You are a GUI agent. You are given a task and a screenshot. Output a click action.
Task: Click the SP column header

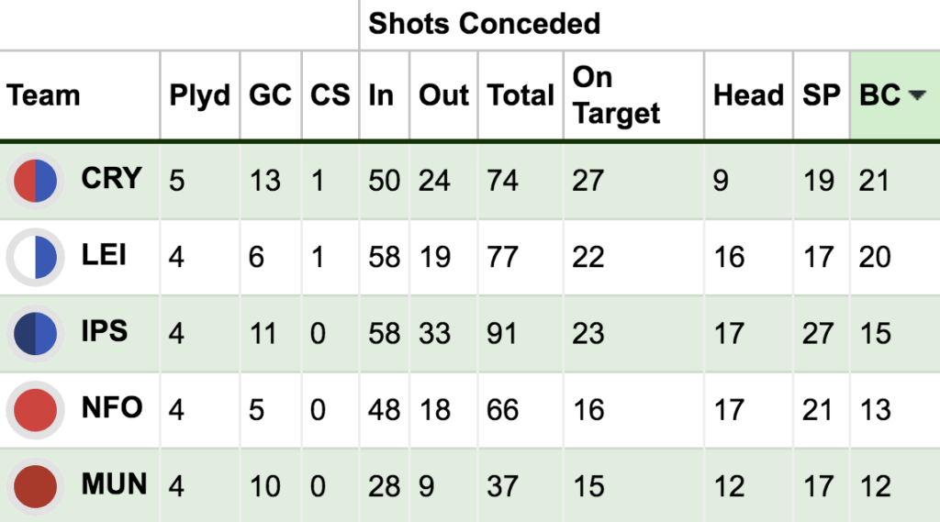click(x=822, y=94)
